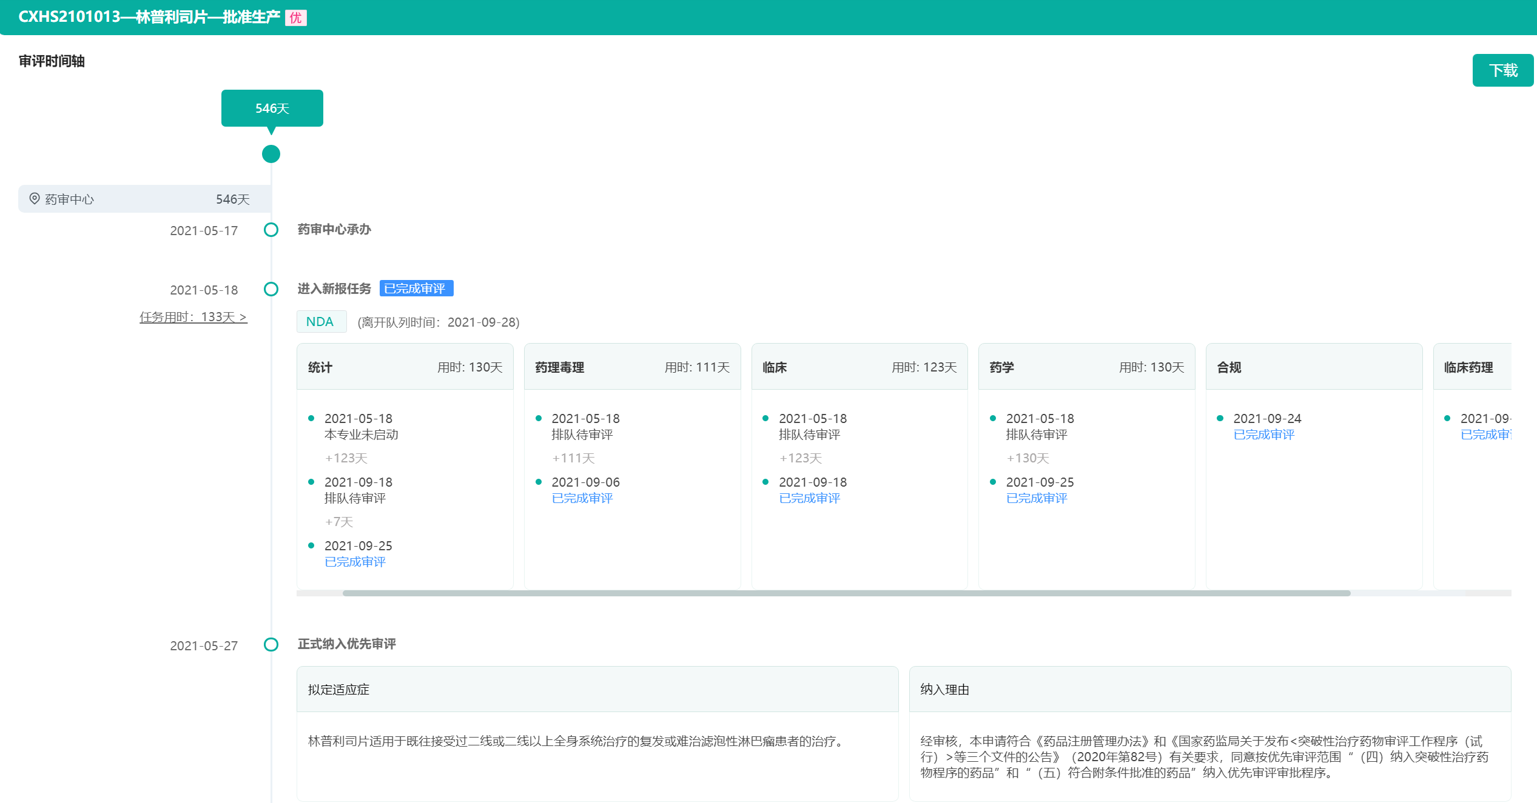The height and width of the screenshot is (803, 1537).
Task: Click the blue 已完成审评 status badge
Action: coord(416,288)
